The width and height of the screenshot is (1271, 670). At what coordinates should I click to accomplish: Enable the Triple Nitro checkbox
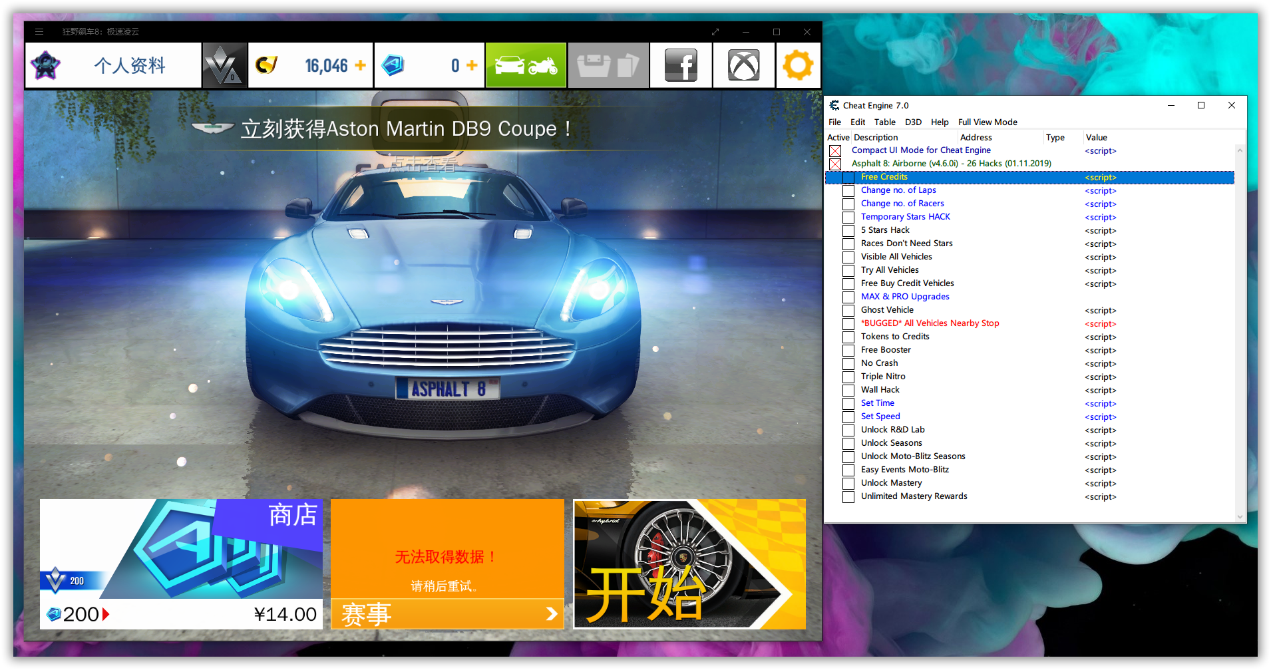848,377
